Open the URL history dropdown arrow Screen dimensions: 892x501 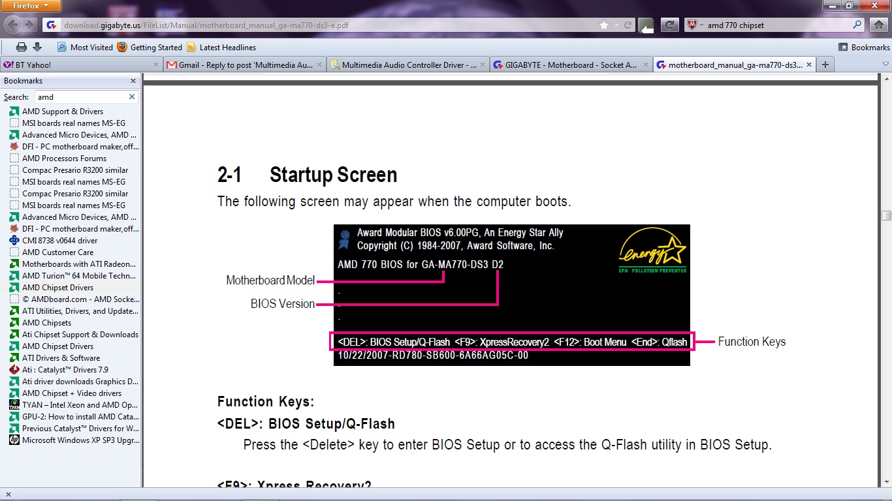pyautogui.click(x=617, y=25)
